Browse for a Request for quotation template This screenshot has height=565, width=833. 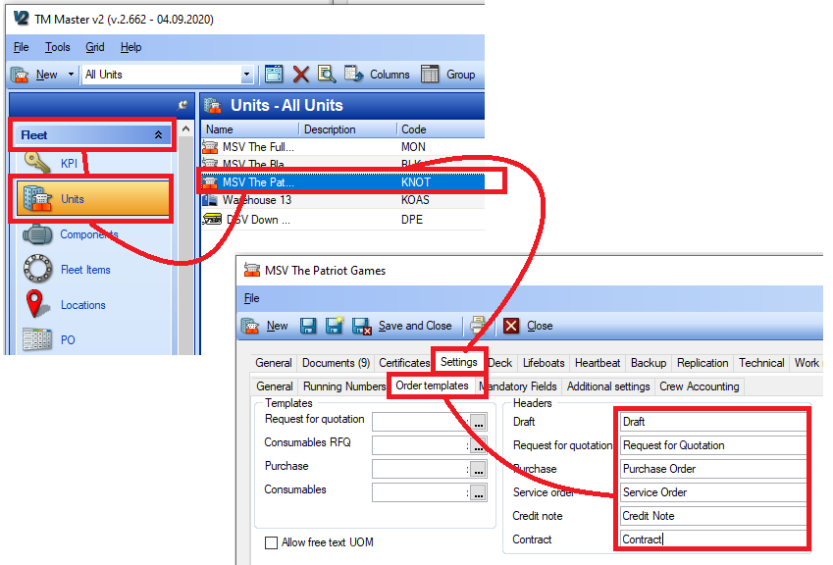pyautogui.click(x=478, y=422)
